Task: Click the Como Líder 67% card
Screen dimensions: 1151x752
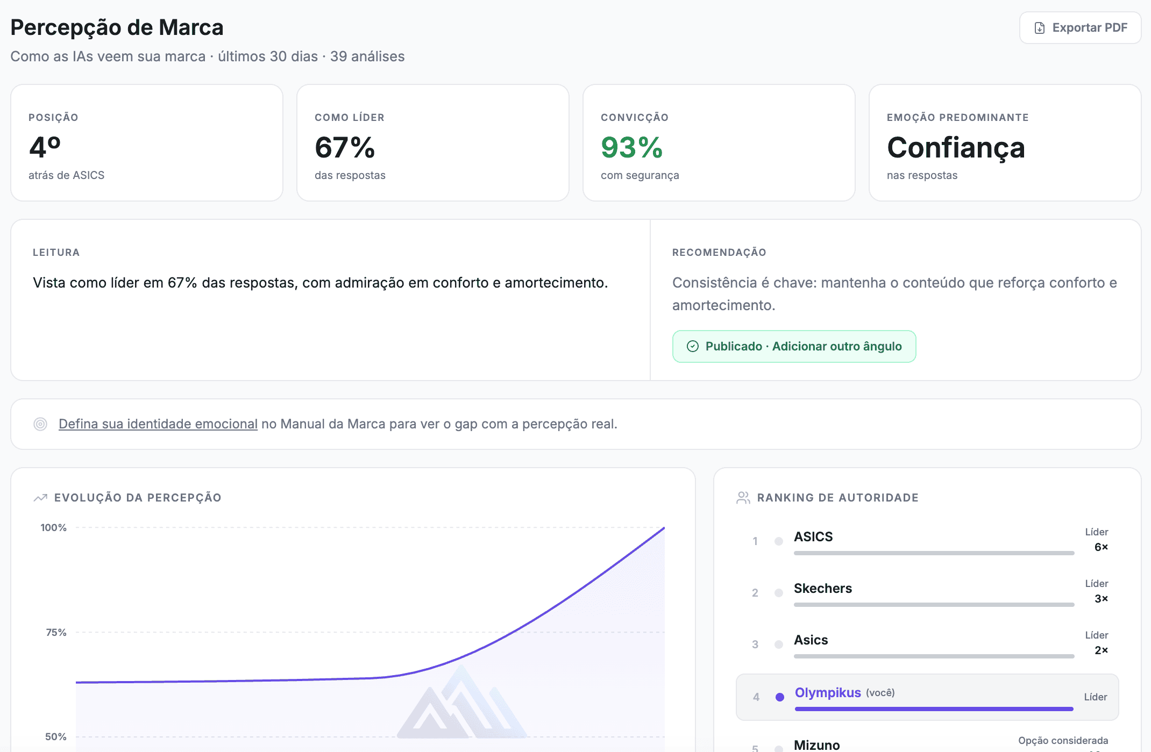Action: [x=433, y=142]
